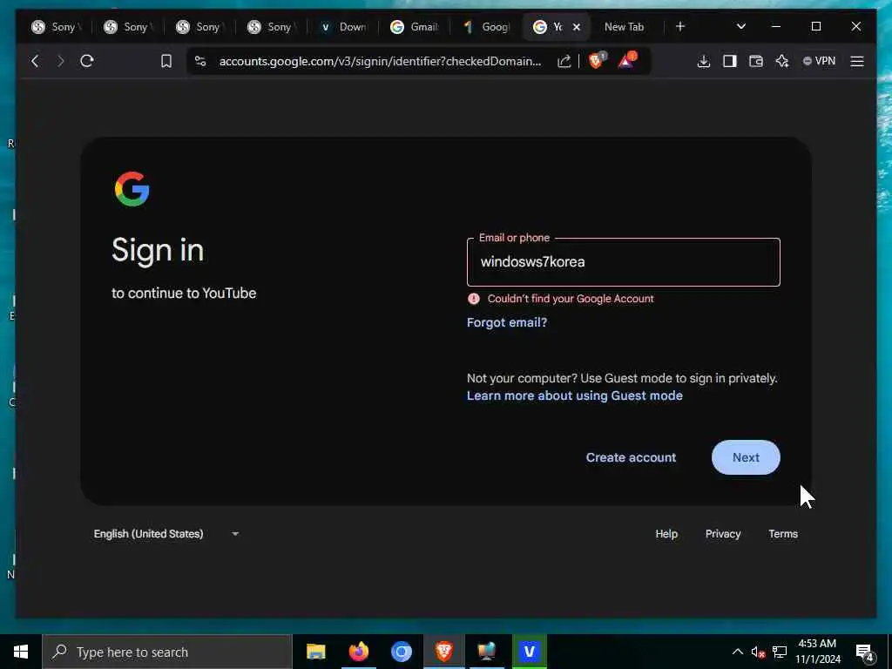The image size is (892, 669).
Task: Open Brave browser from taskbar
Action: (443, 652)
